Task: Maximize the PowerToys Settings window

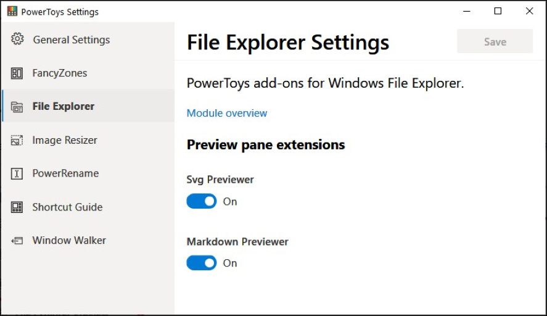Action: point(498,11)
